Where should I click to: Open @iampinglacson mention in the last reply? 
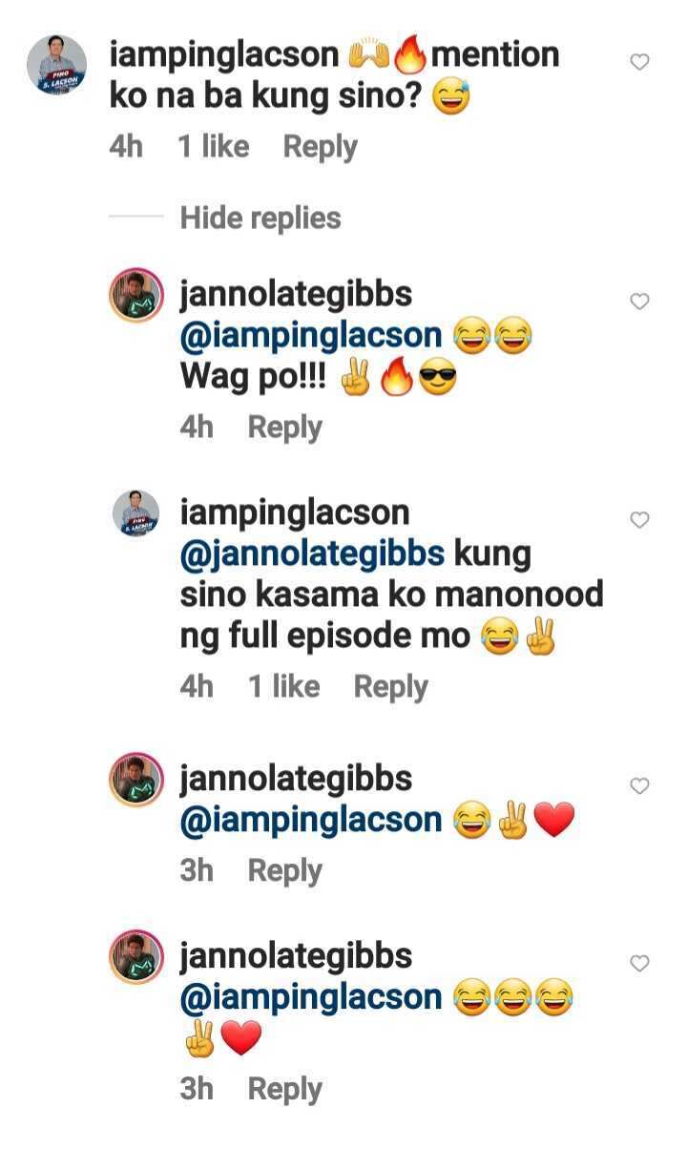(311, 998)
